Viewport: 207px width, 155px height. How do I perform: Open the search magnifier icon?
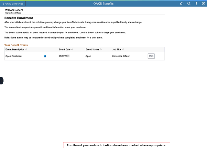coord(189,4)
